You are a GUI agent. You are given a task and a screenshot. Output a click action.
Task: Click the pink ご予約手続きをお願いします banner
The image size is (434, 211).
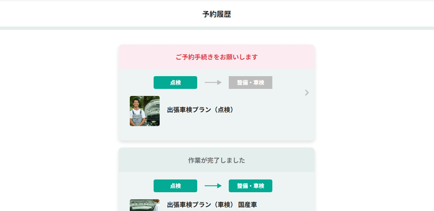pyautogui.click(x=217, y=57)
